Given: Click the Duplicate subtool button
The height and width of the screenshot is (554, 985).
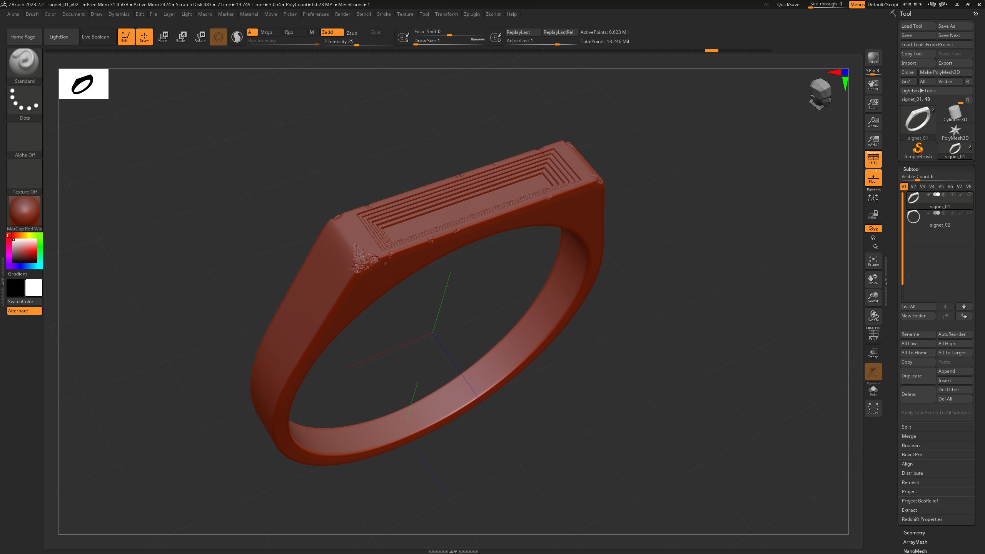Looking at the screenshot, I should (917, 376).
